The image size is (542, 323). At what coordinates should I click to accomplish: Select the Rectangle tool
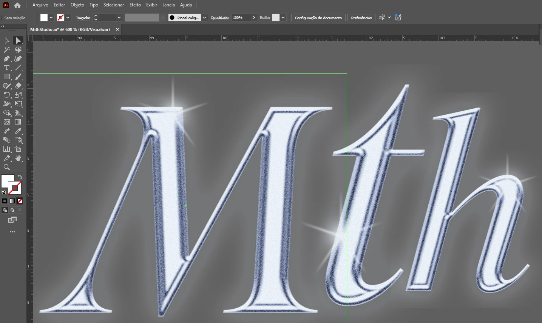point(7,77)
